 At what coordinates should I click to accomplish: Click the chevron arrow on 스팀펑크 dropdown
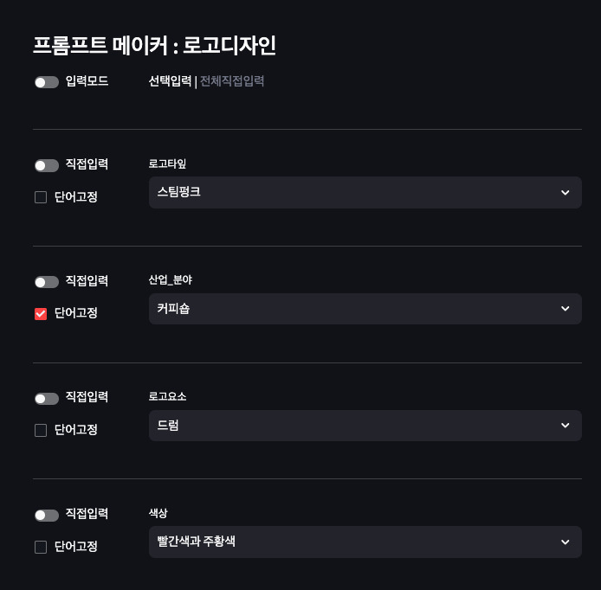(x=565, y=192)
